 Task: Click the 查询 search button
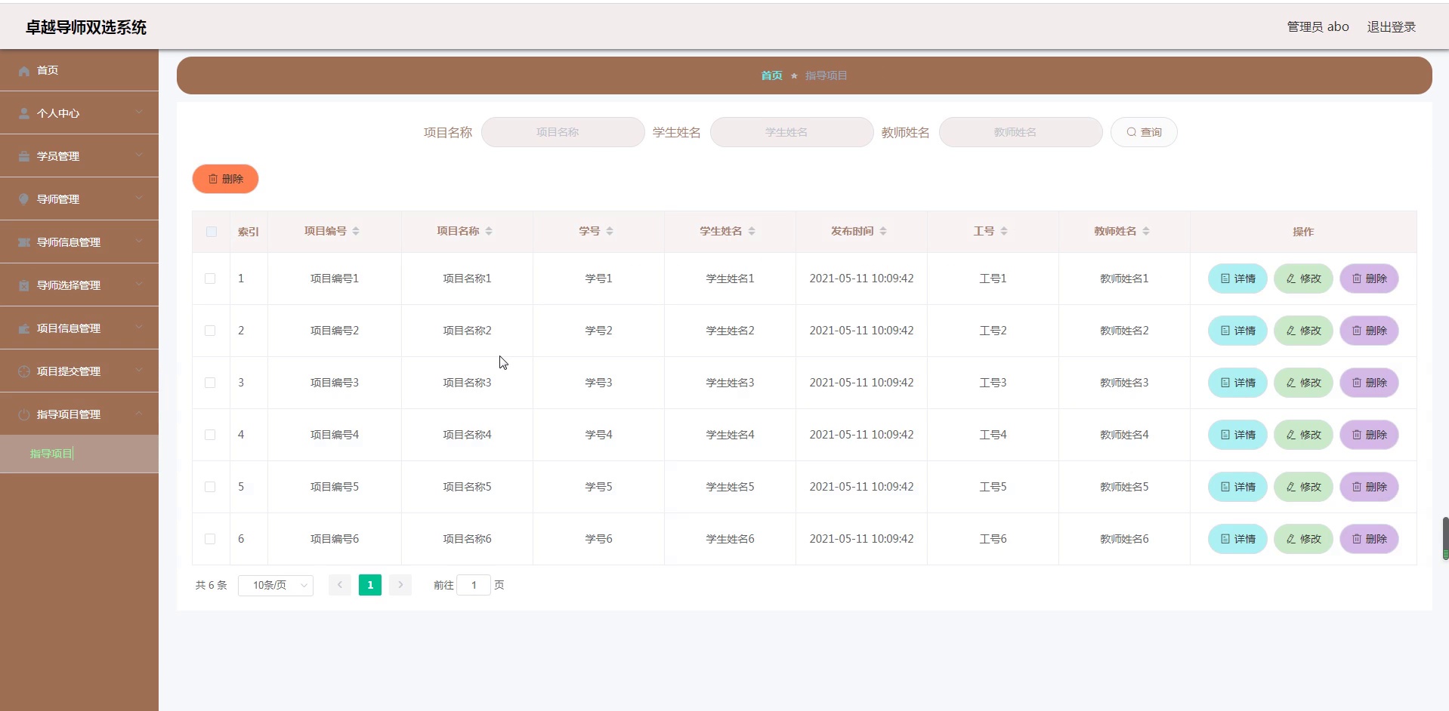1144,132
